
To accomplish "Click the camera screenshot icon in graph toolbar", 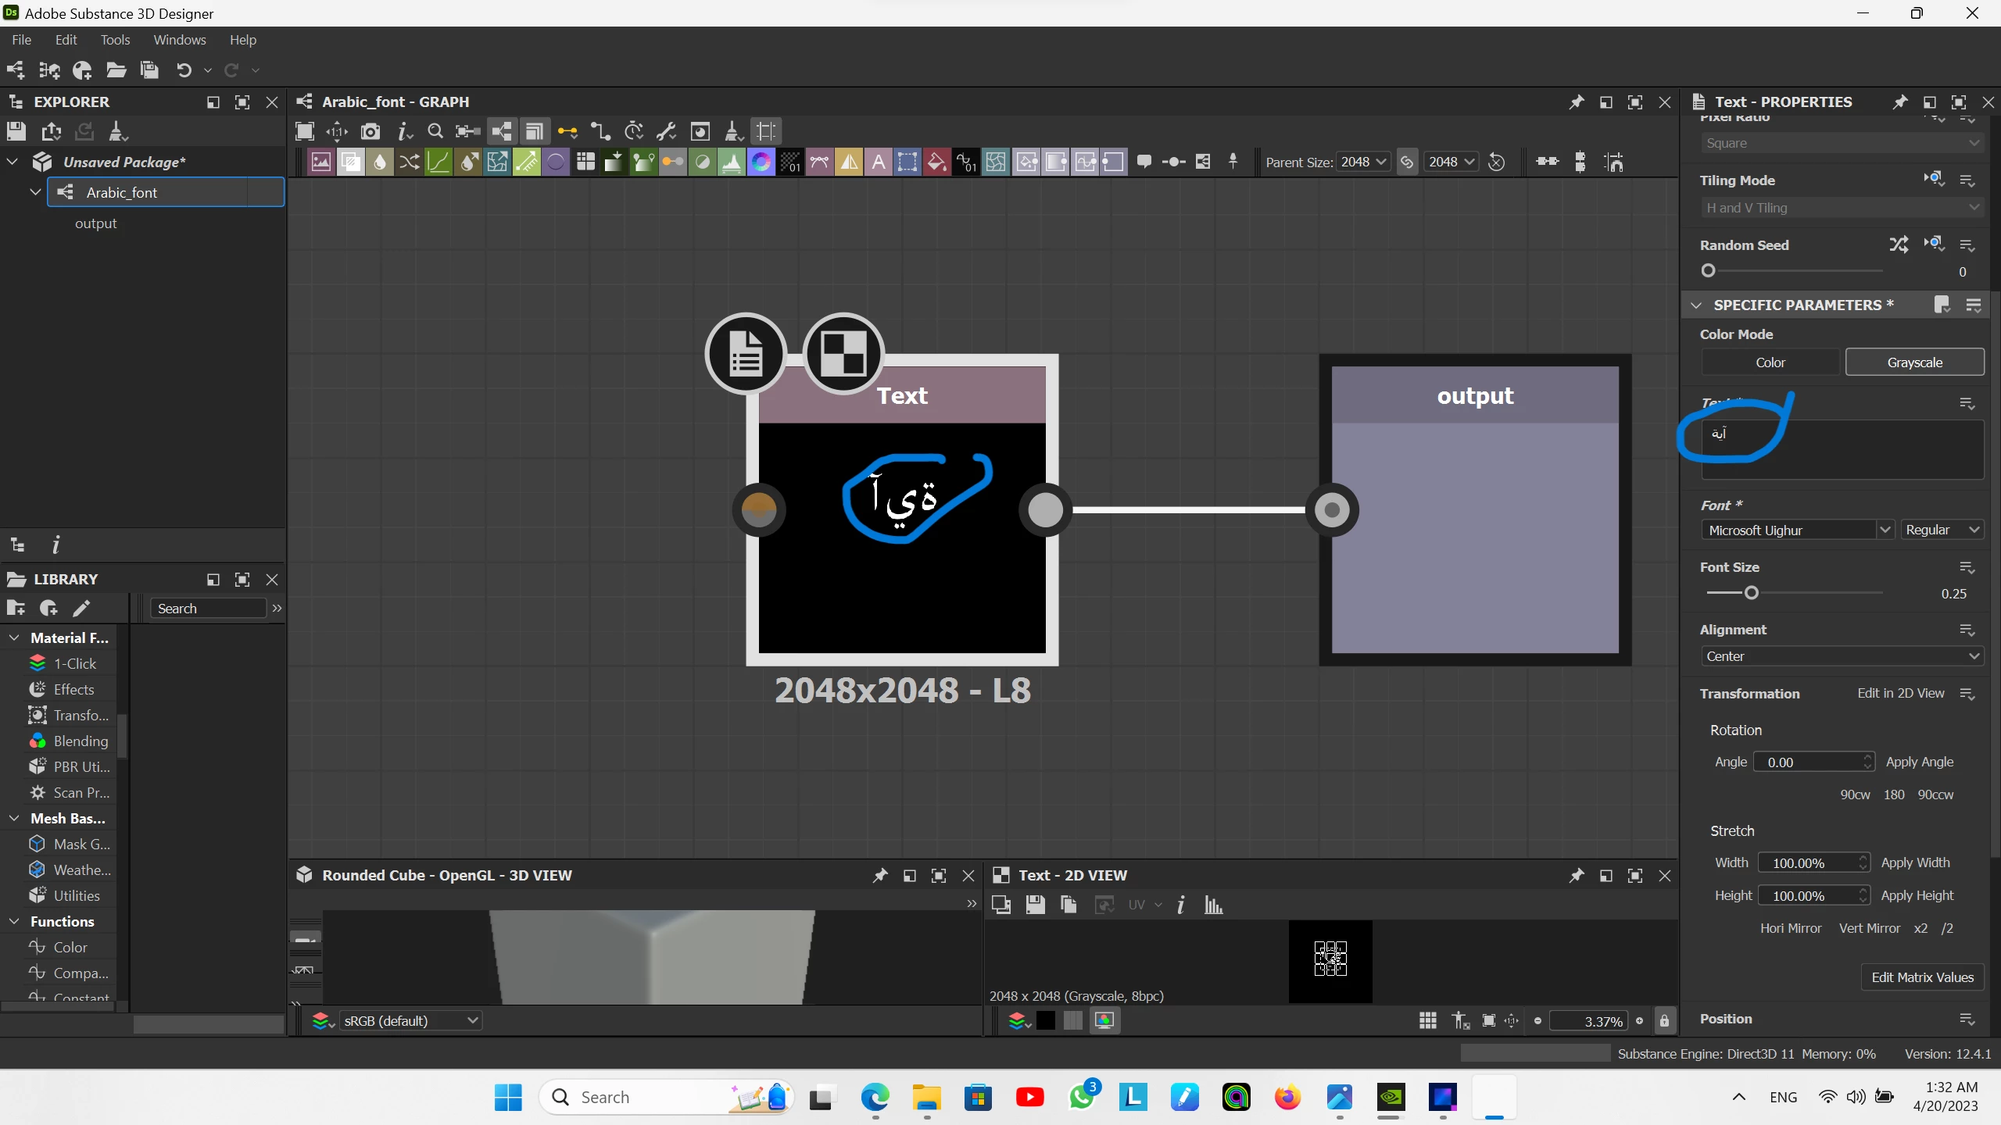I will 370,131.
